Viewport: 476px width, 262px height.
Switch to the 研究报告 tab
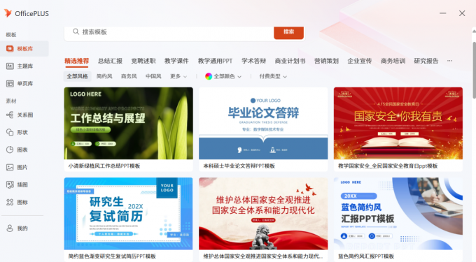coord(426,61)
